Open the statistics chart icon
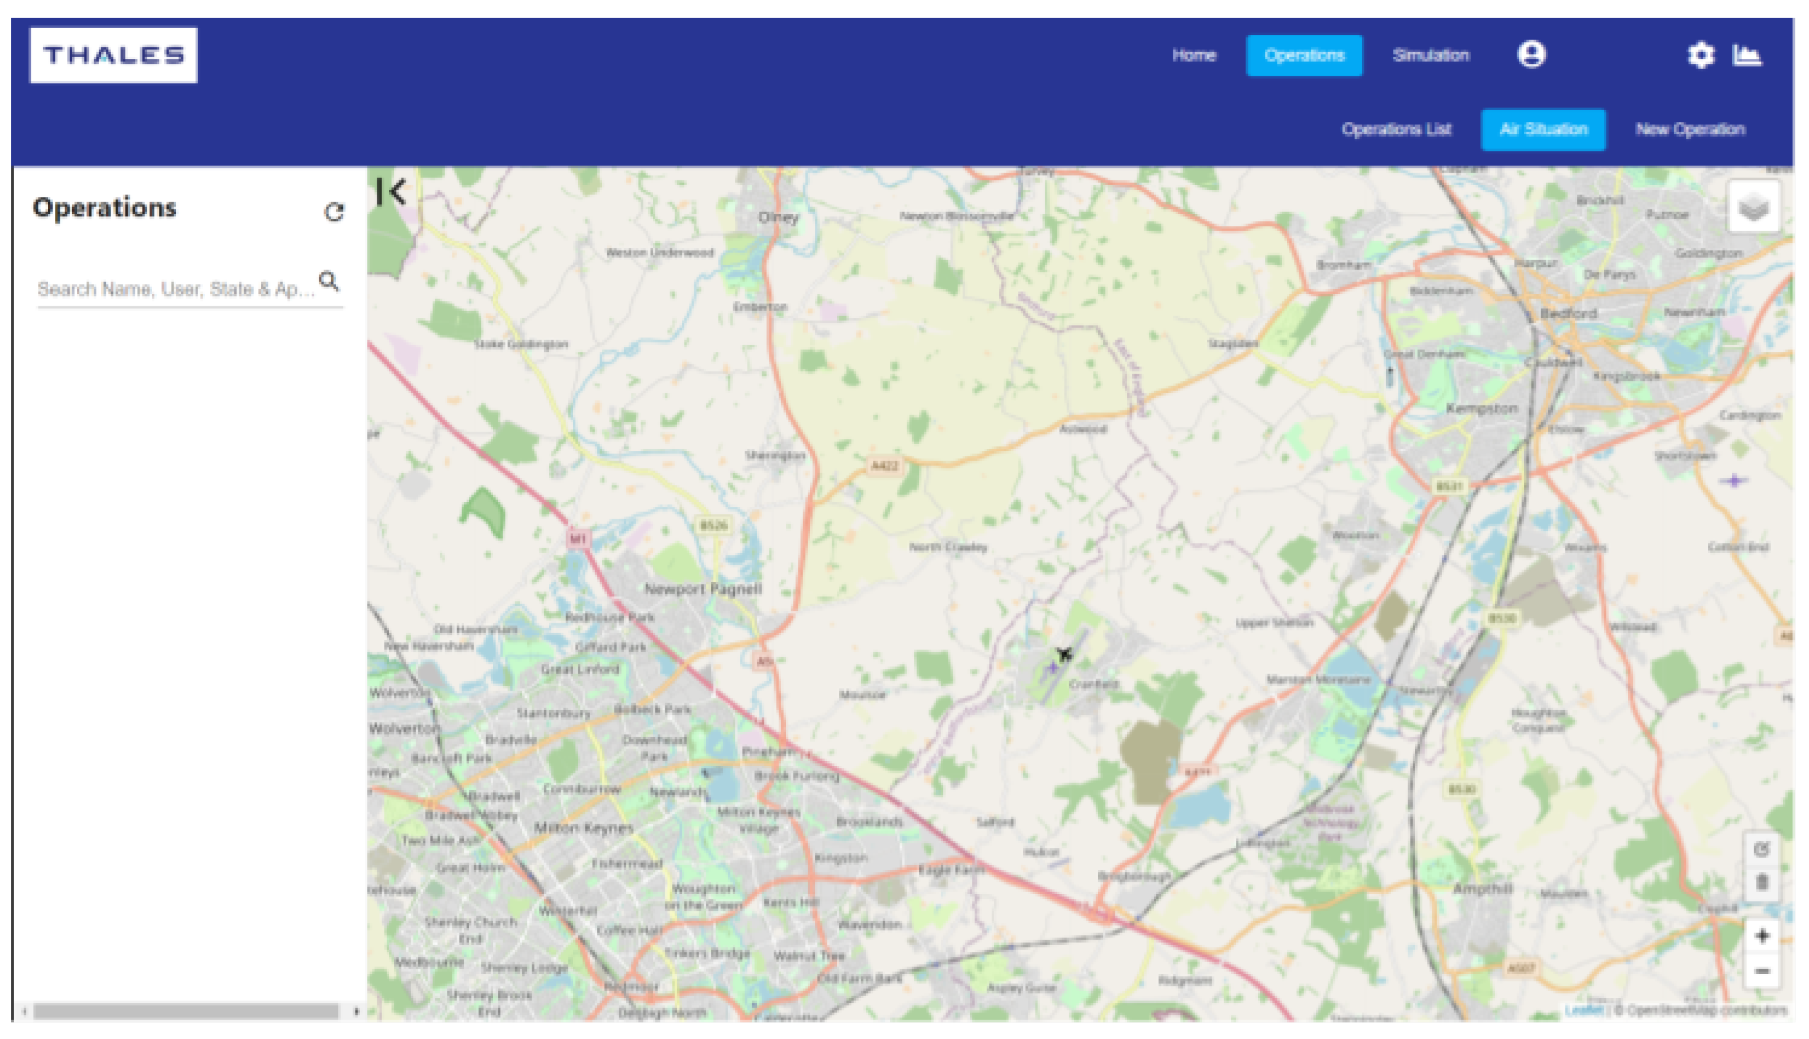The height and width of the screenshot is (1039, 1809). [1747, 55]
